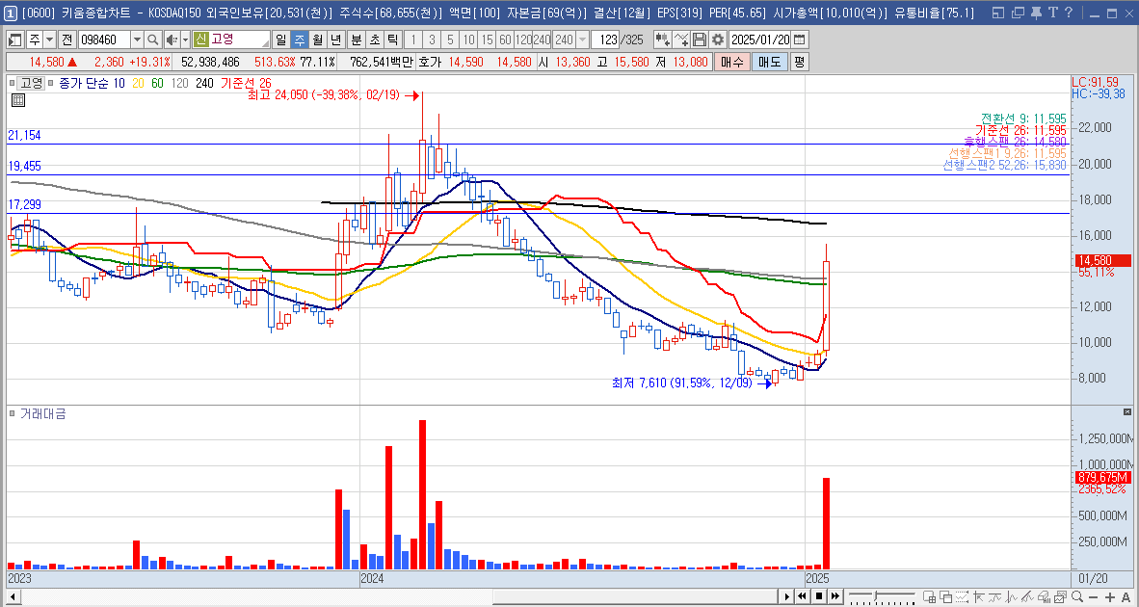Click the 매도 sell button

(x=769, y=63)
